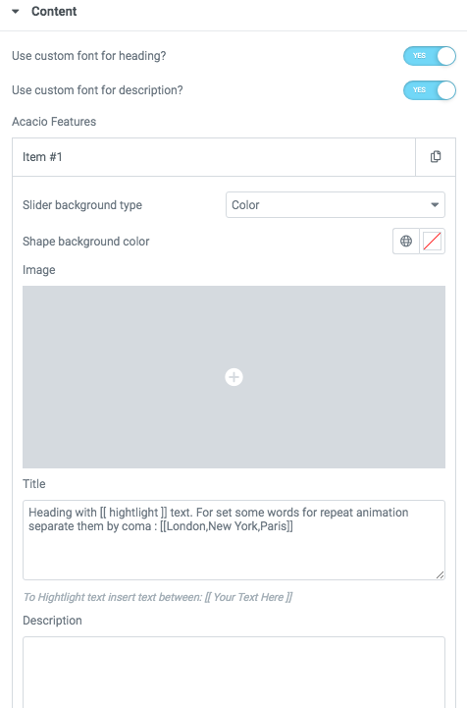Click the Slider background type label
This screenshot has width=467, height=708.
pos(82,205)
